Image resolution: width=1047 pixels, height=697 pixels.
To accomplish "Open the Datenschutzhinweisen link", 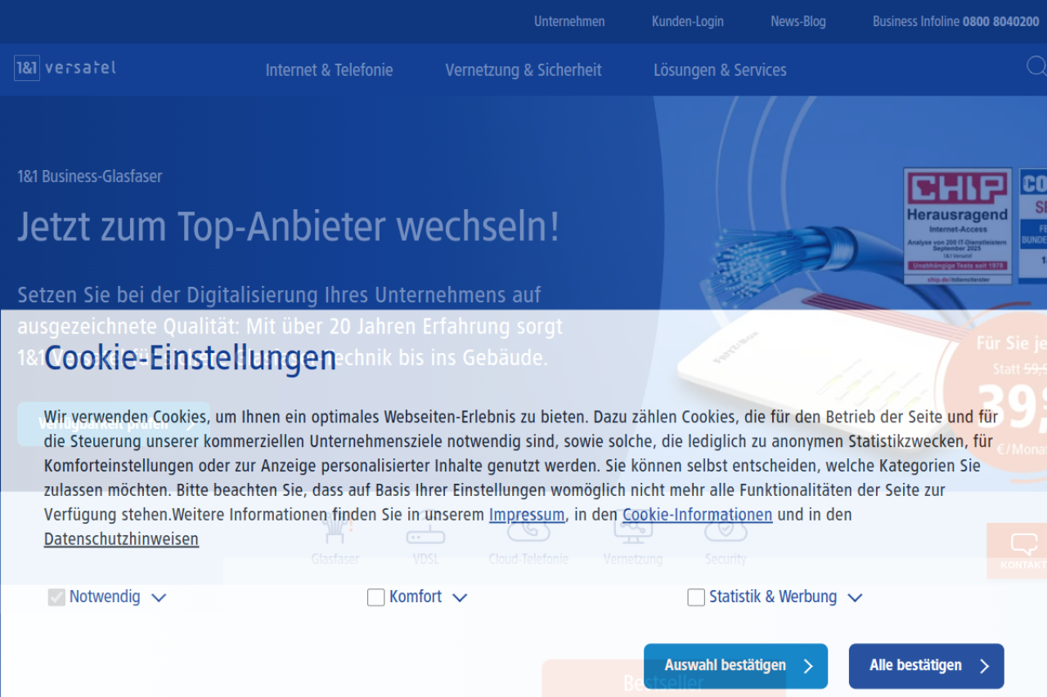I will point(121,539).
